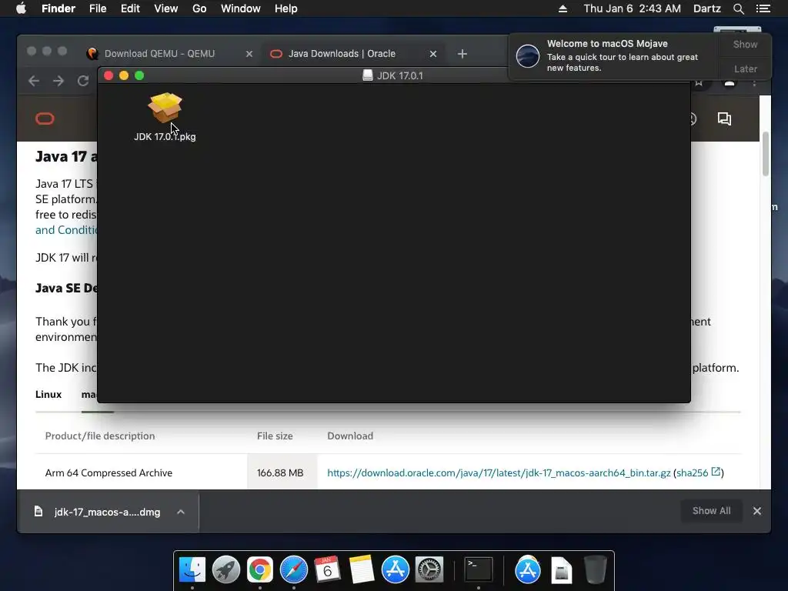Click Chrome's back arrow button
This screenshot has height=591, width=788.
tap(34, 81)
